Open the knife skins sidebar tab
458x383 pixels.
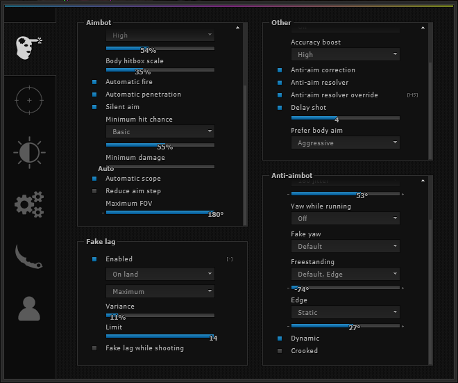tap(28, 256)
